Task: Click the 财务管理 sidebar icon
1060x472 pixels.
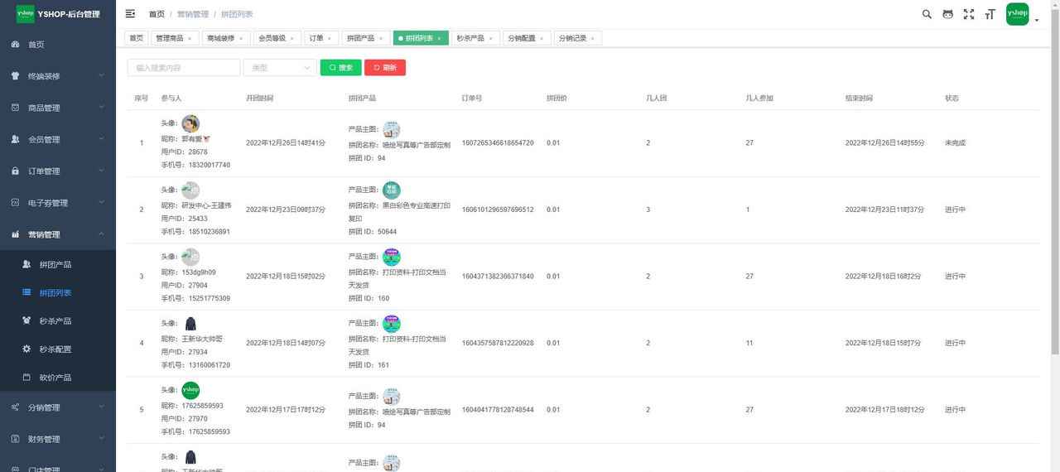Action: pos(15,439)
